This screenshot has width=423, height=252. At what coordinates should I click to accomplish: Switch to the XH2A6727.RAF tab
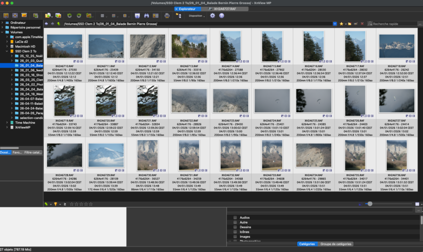(225, 9)
